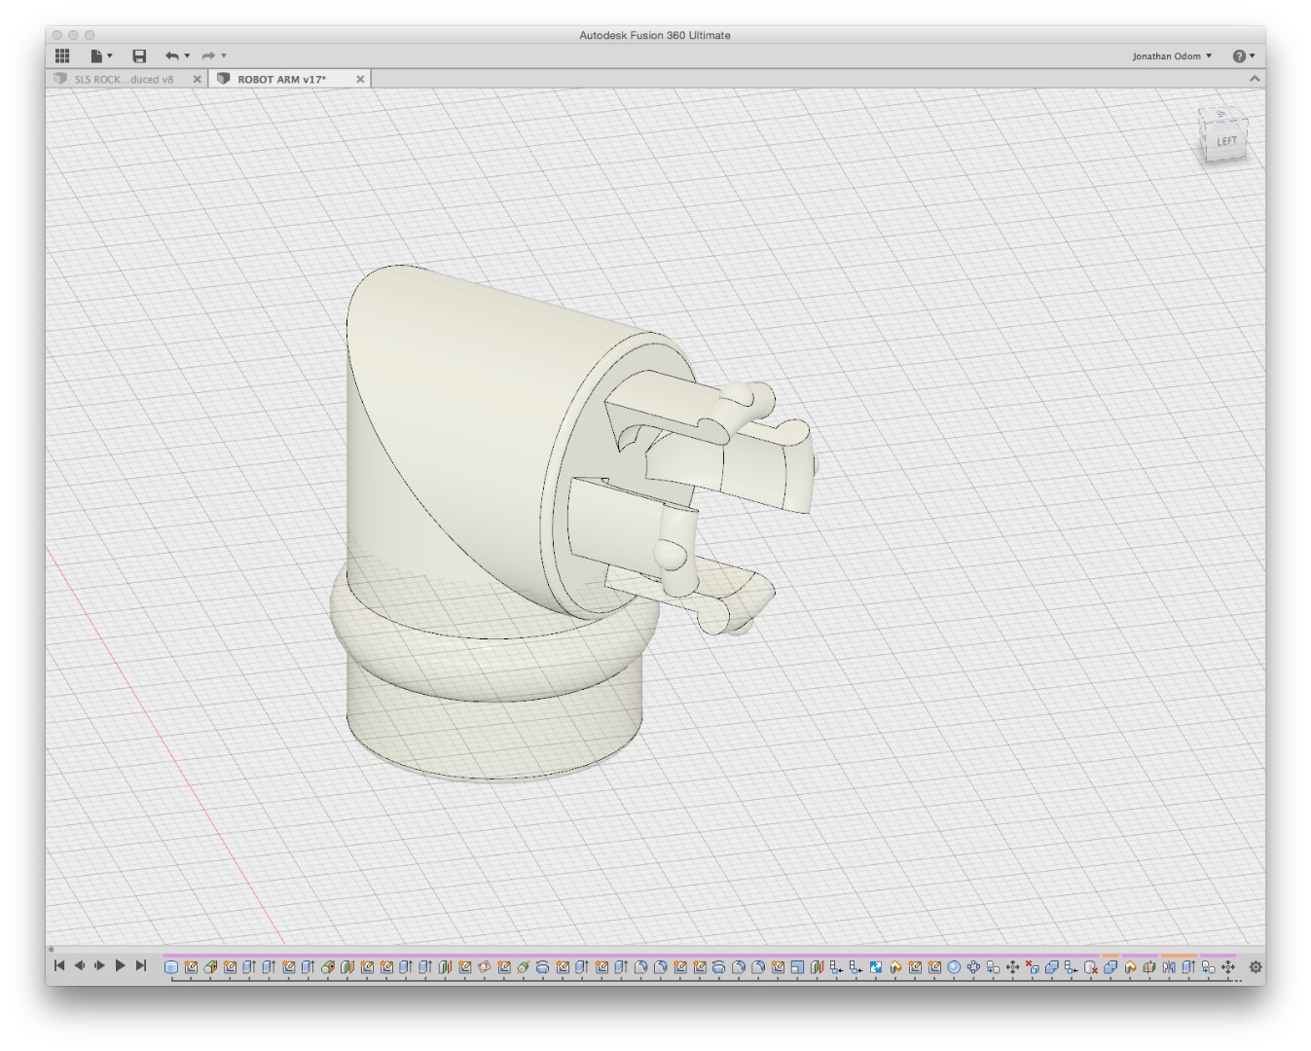
Task: Select the red-X remove feature in timeline
Action: (1032, 966)
